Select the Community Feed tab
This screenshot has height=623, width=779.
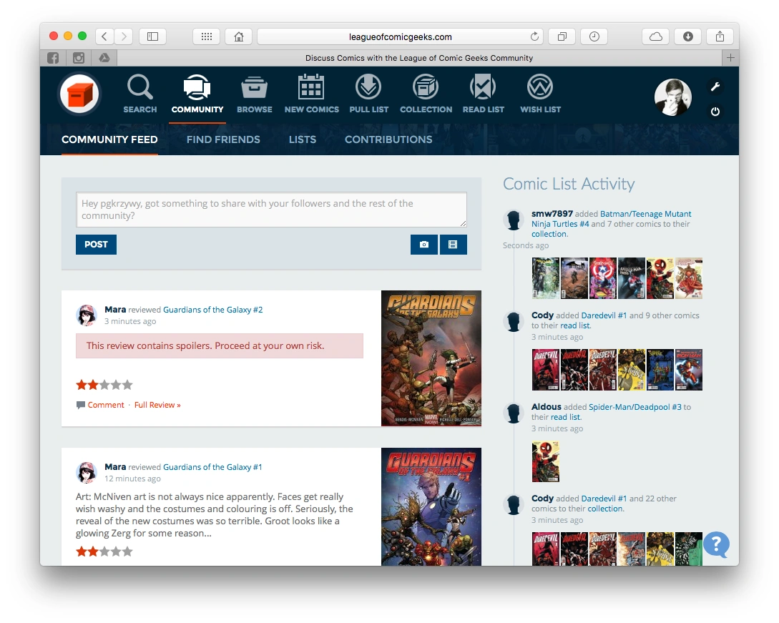coord(109,139)
